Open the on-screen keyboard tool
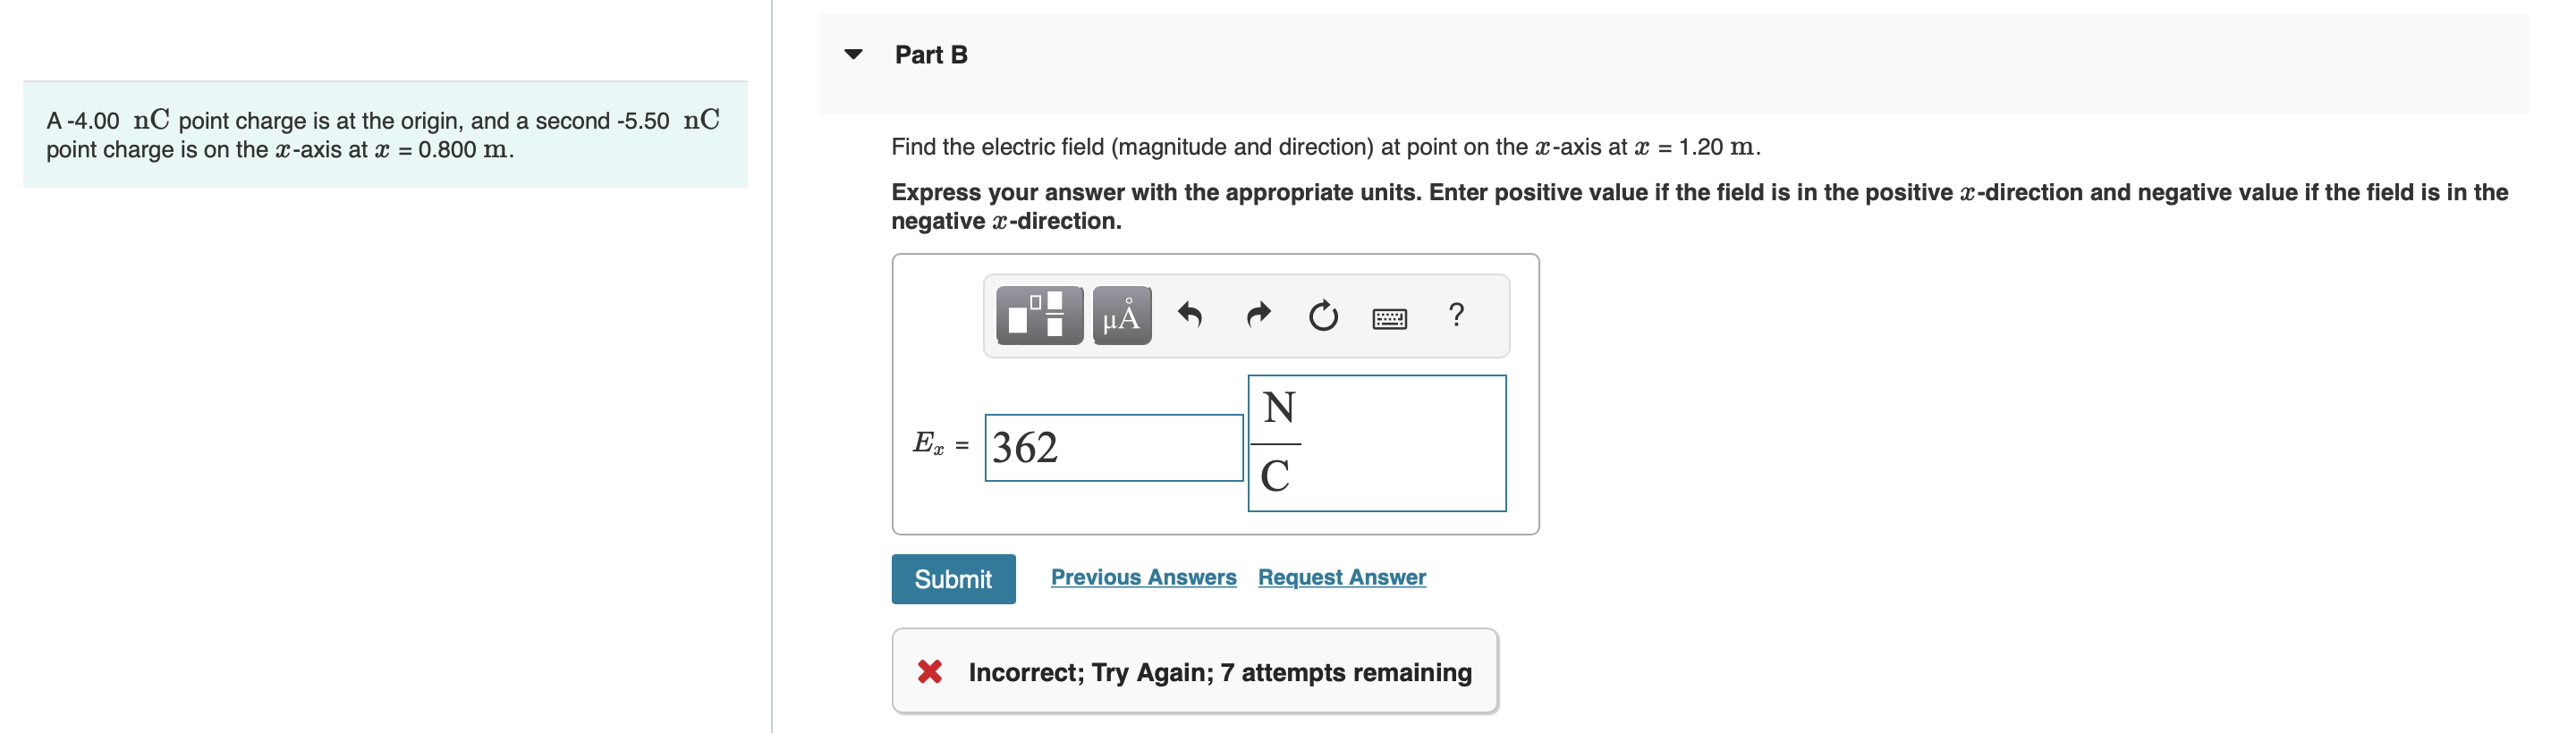Viewport: 2576px width, 733px height. click(x=1390, y=317)
